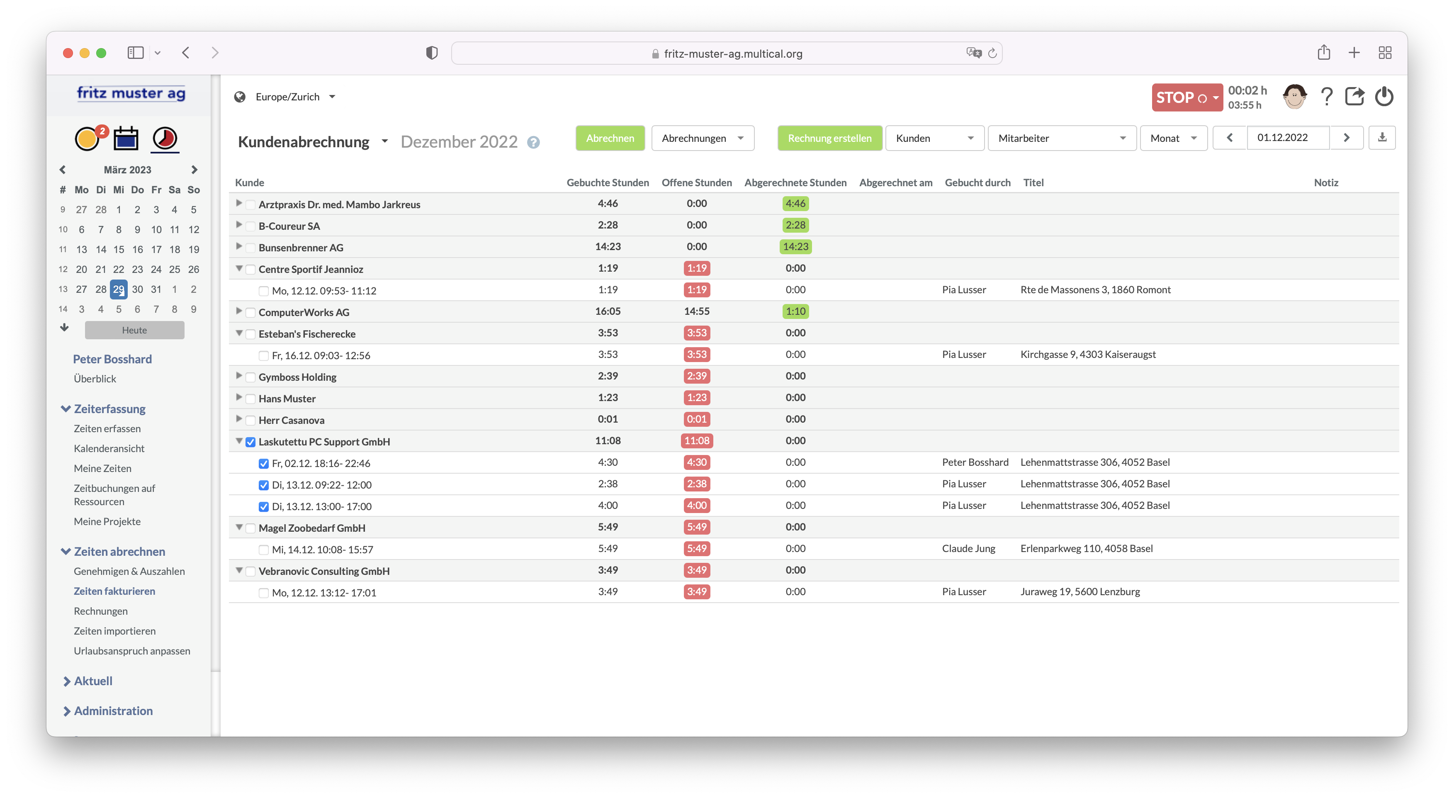Screen dimensions: 1454x798
Task: Uncheck Laskutettu PC Support GmbH checkbox
Action: pos(250,442)
